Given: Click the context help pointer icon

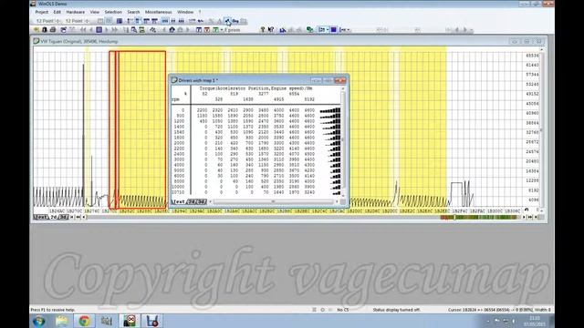Looking at the screenshot, I should 271,29.
